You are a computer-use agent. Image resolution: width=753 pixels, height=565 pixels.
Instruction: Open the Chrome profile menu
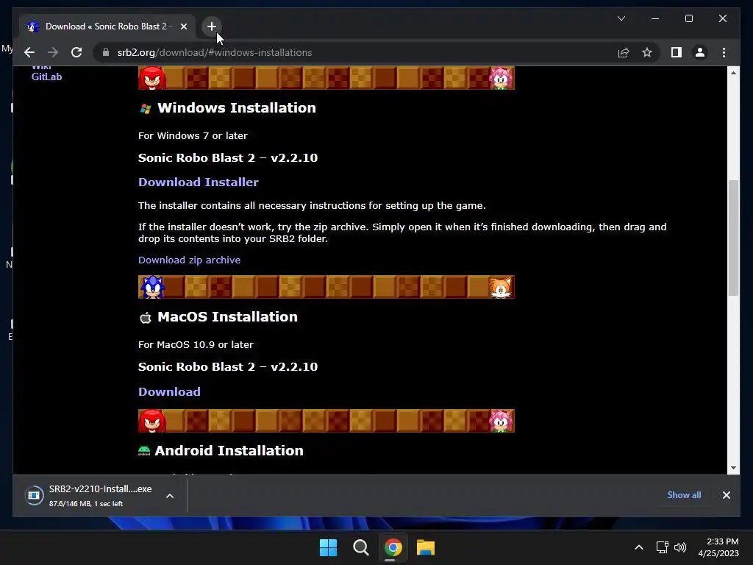click(700, 52)
